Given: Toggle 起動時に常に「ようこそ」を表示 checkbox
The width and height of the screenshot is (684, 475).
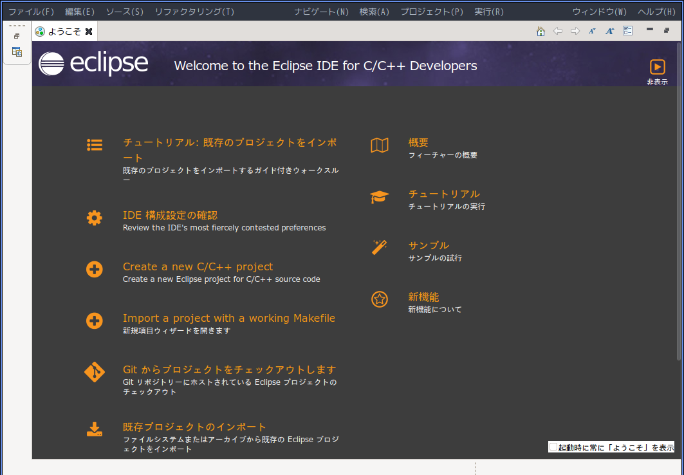Looking at the screenshot, I should coord(553,447).
